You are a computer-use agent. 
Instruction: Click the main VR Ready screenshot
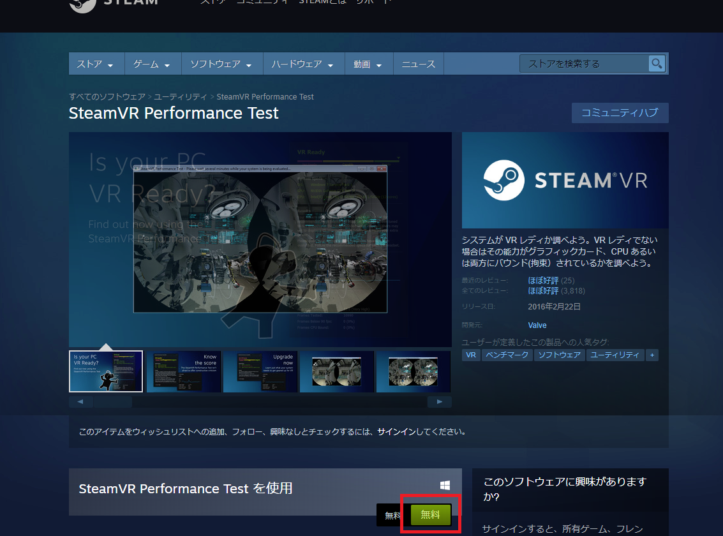click(x=260, y=240)
